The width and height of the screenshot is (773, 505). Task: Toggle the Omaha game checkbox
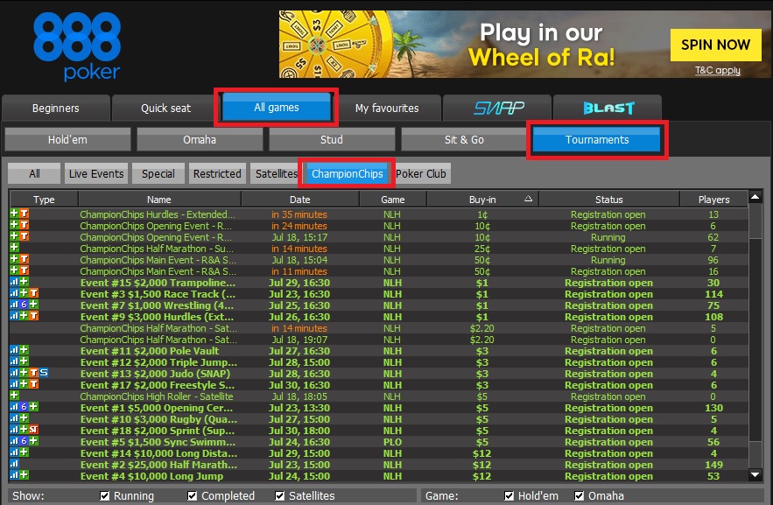[x=580, y=495]
